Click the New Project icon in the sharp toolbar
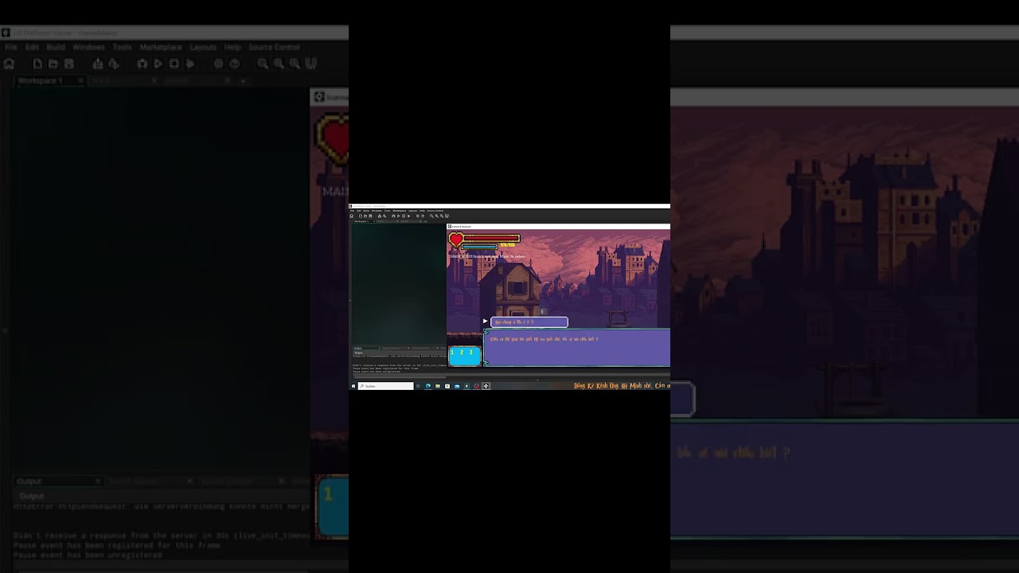Viewport: 1019px width, 573px height. (361, 216)
